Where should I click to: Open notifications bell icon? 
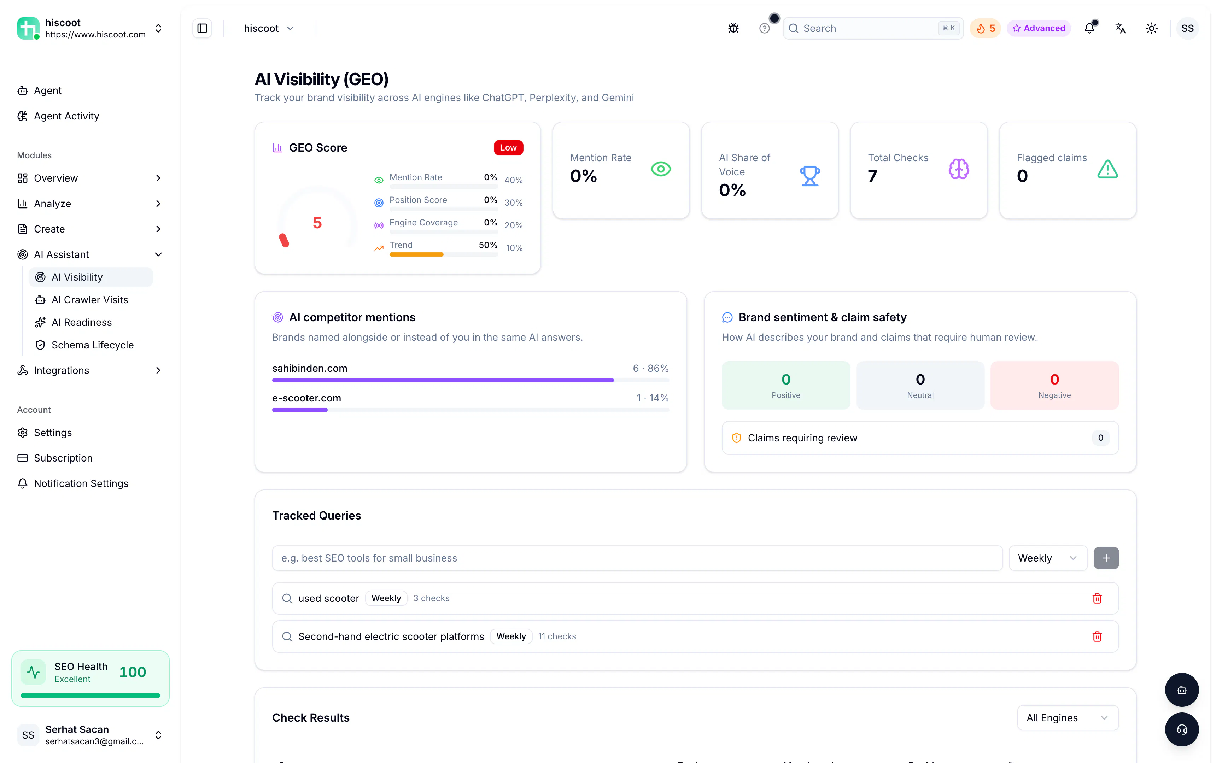pos(1089,28)
